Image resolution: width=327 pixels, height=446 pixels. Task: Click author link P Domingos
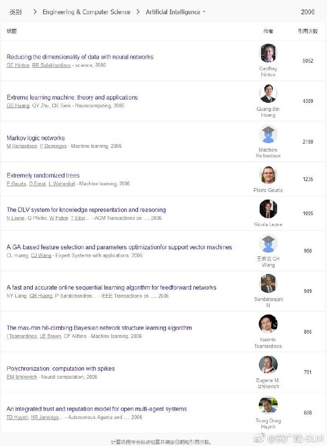53,146
